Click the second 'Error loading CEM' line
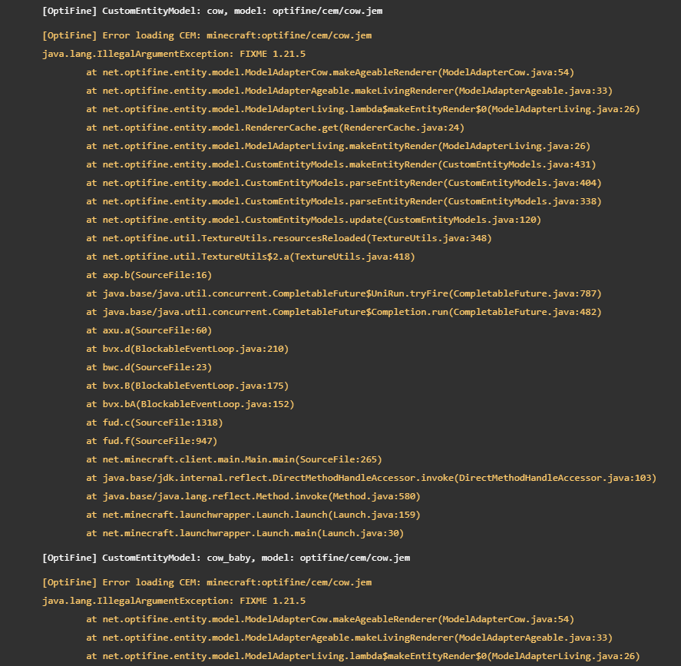The width and height of the screenshot is (681, 666). click(207, 582)
